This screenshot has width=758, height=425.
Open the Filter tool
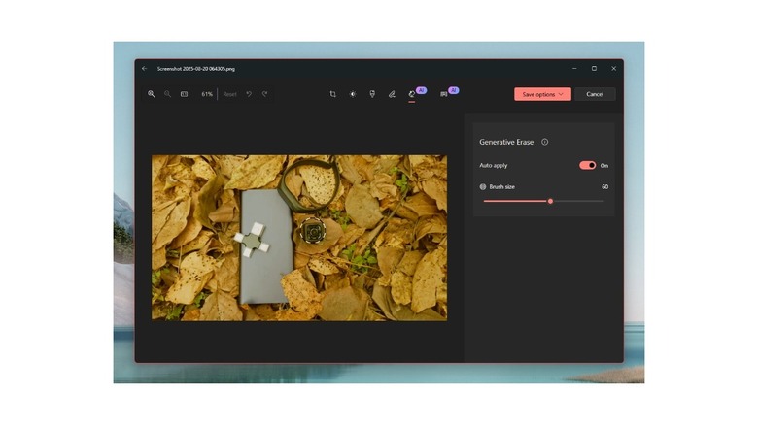point(372,94)
